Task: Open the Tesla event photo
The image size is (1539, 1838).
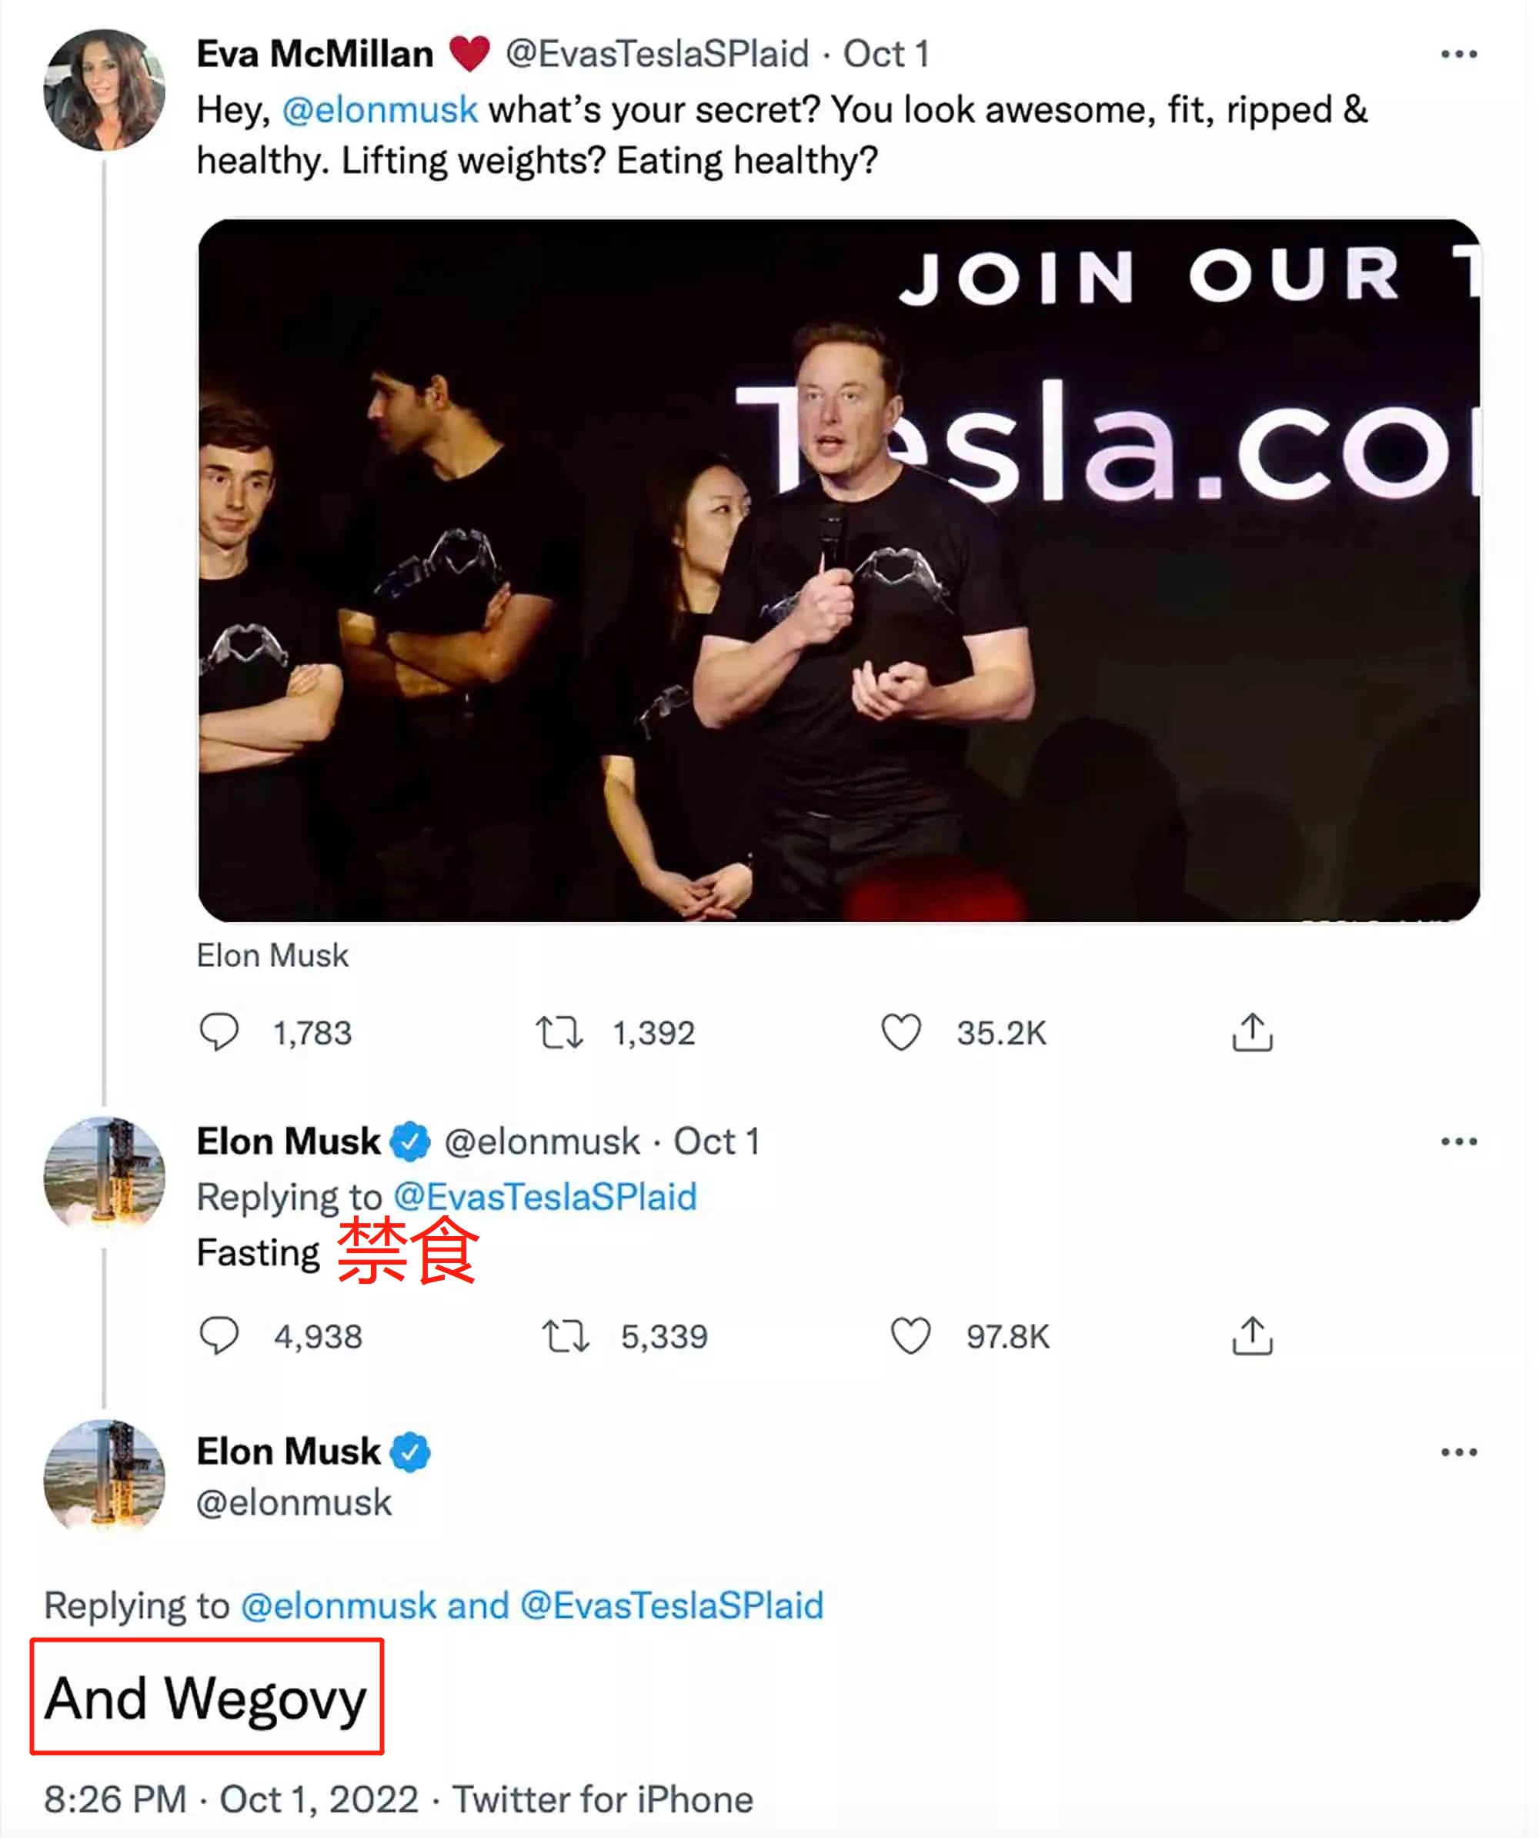Action: 839,570
